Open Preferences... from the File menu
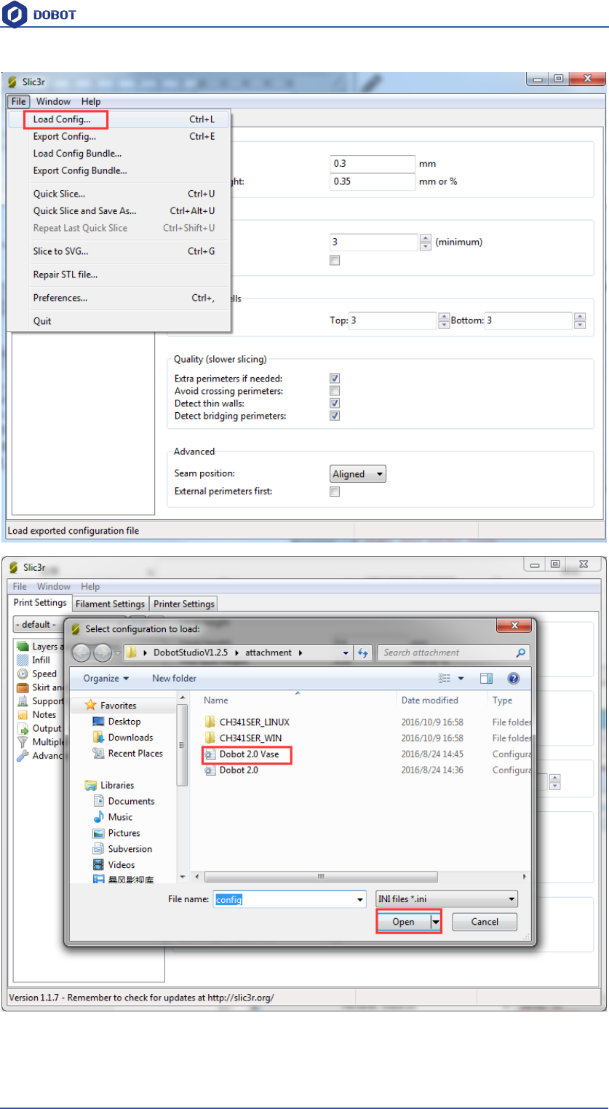 point(120,298)
